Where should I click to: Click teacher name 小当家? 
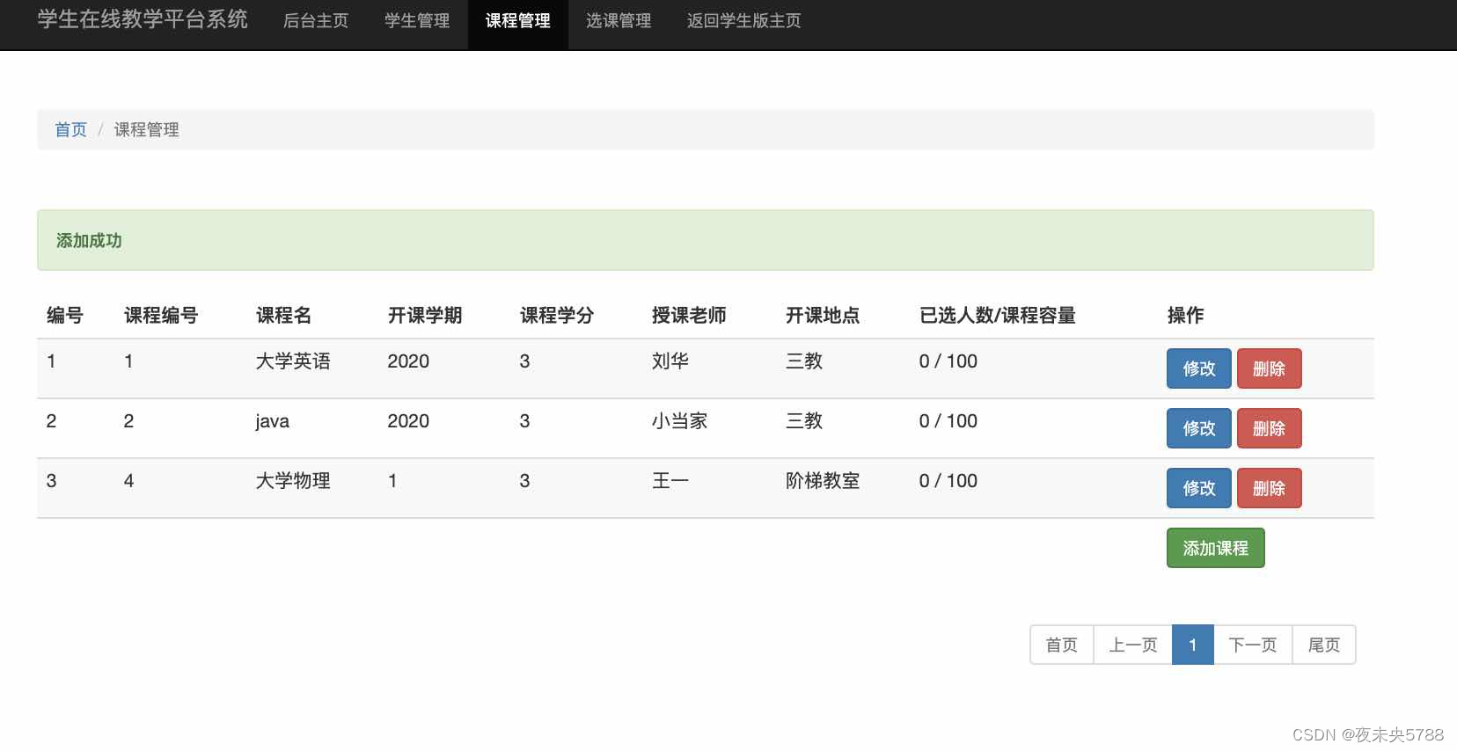(680, 421)
